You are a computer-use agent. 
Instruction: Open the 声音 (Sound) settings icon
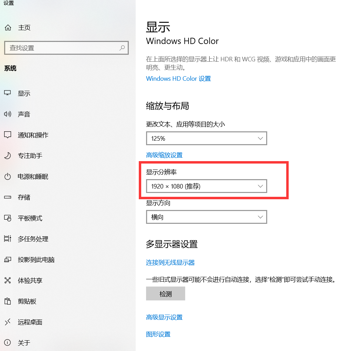pos(7,114)
